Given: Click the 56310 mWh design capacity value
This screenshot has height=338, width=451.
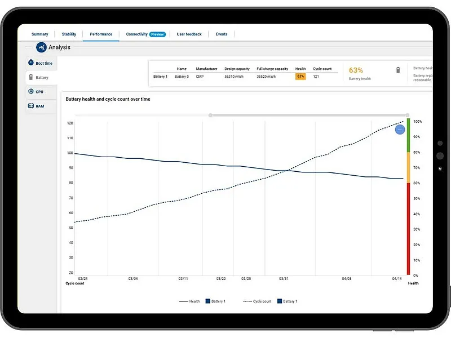Looking at the screenshot, I should 234,77.
